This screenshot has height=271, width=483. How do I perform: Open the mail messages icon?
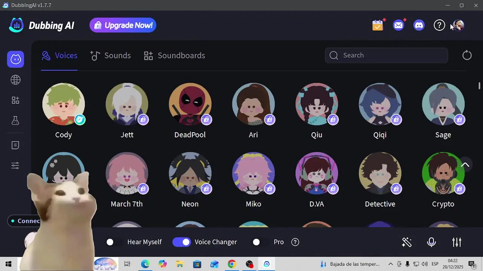(398, 25)
